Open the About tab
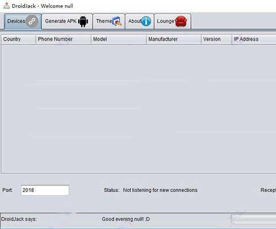Image resolution: width=276 pixels, height=229 pixels. coord(140,21)
